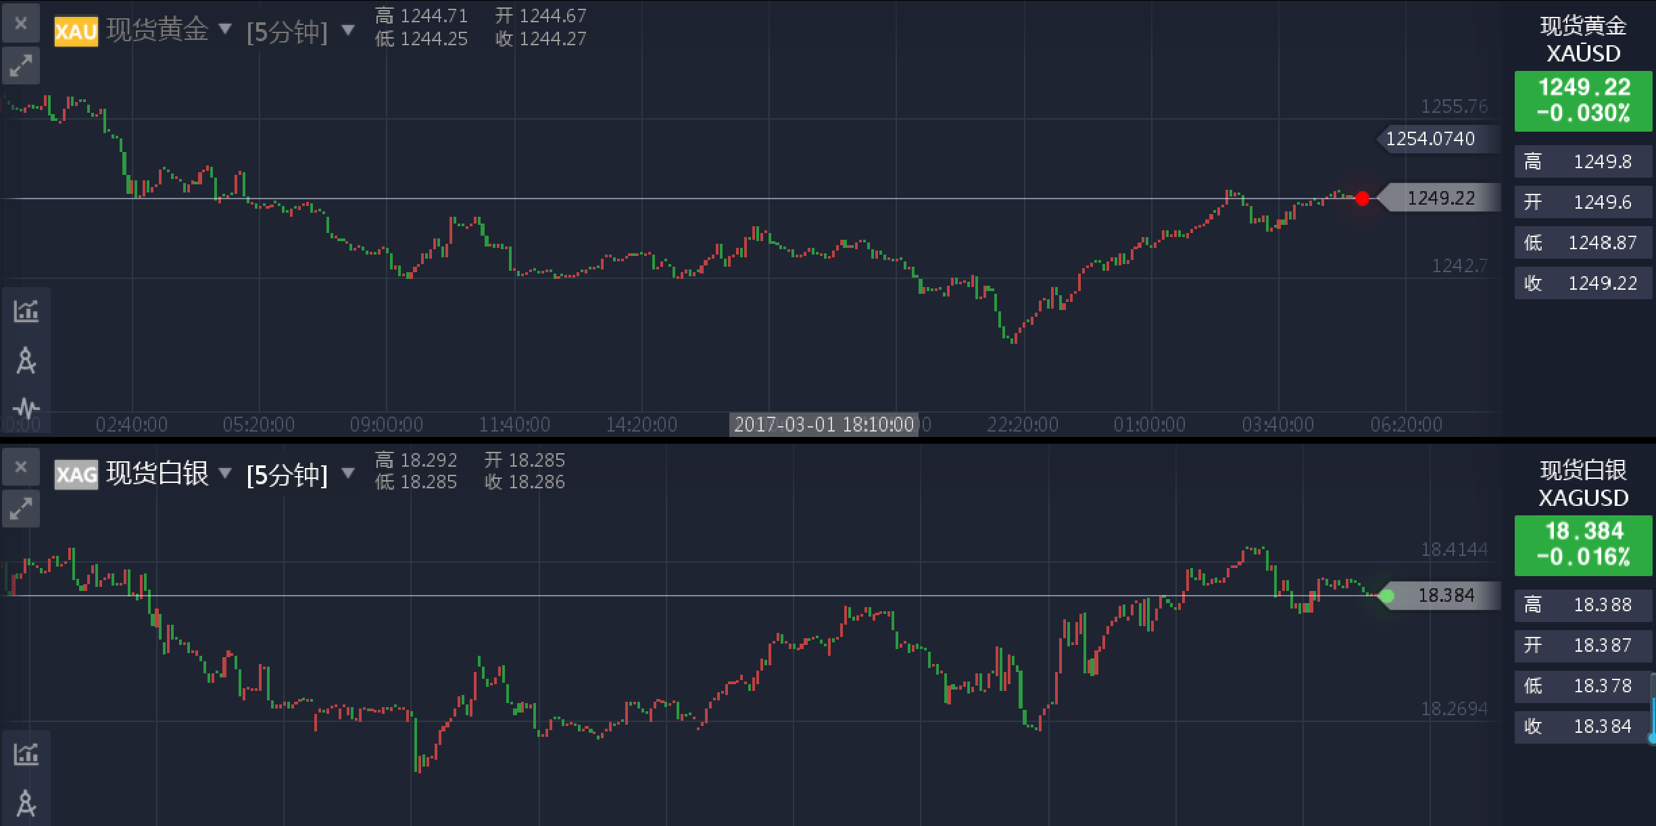Open chart indicators icon in silver panel
Screen dimensions: 1656x826
(26, 754)
